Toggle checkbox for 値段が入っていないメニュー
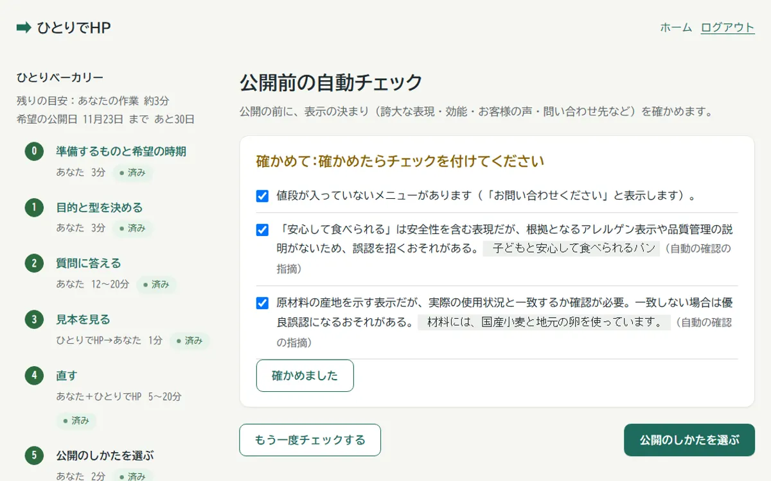 pos(262,196)
